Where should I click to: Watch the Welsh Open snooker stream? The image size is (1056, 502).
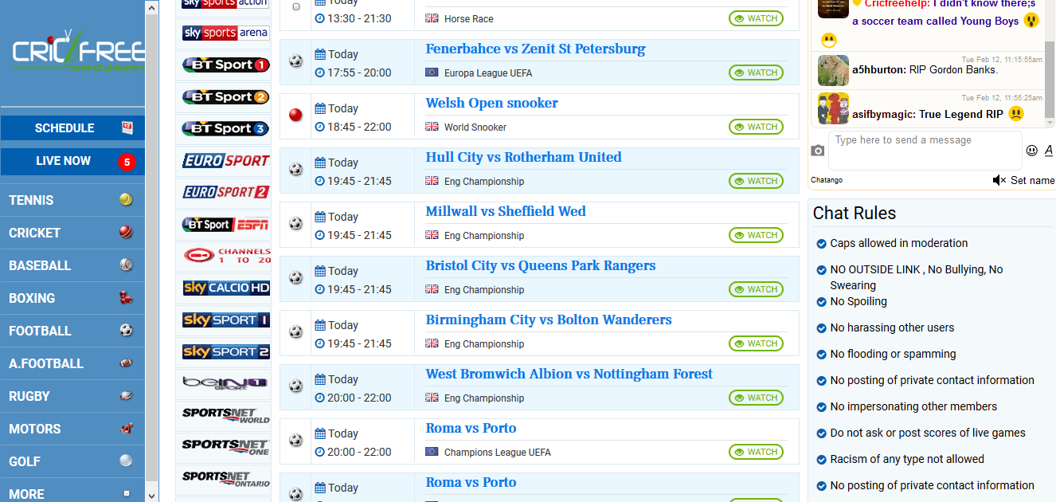[x=755, y=126]
